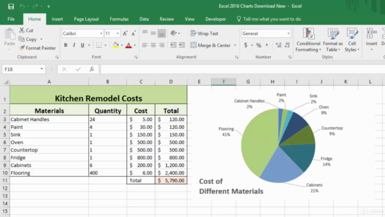Viewport: 385px width, 217px height.
Task: Insert function with fx icon
Action: [x=92, y=69]
